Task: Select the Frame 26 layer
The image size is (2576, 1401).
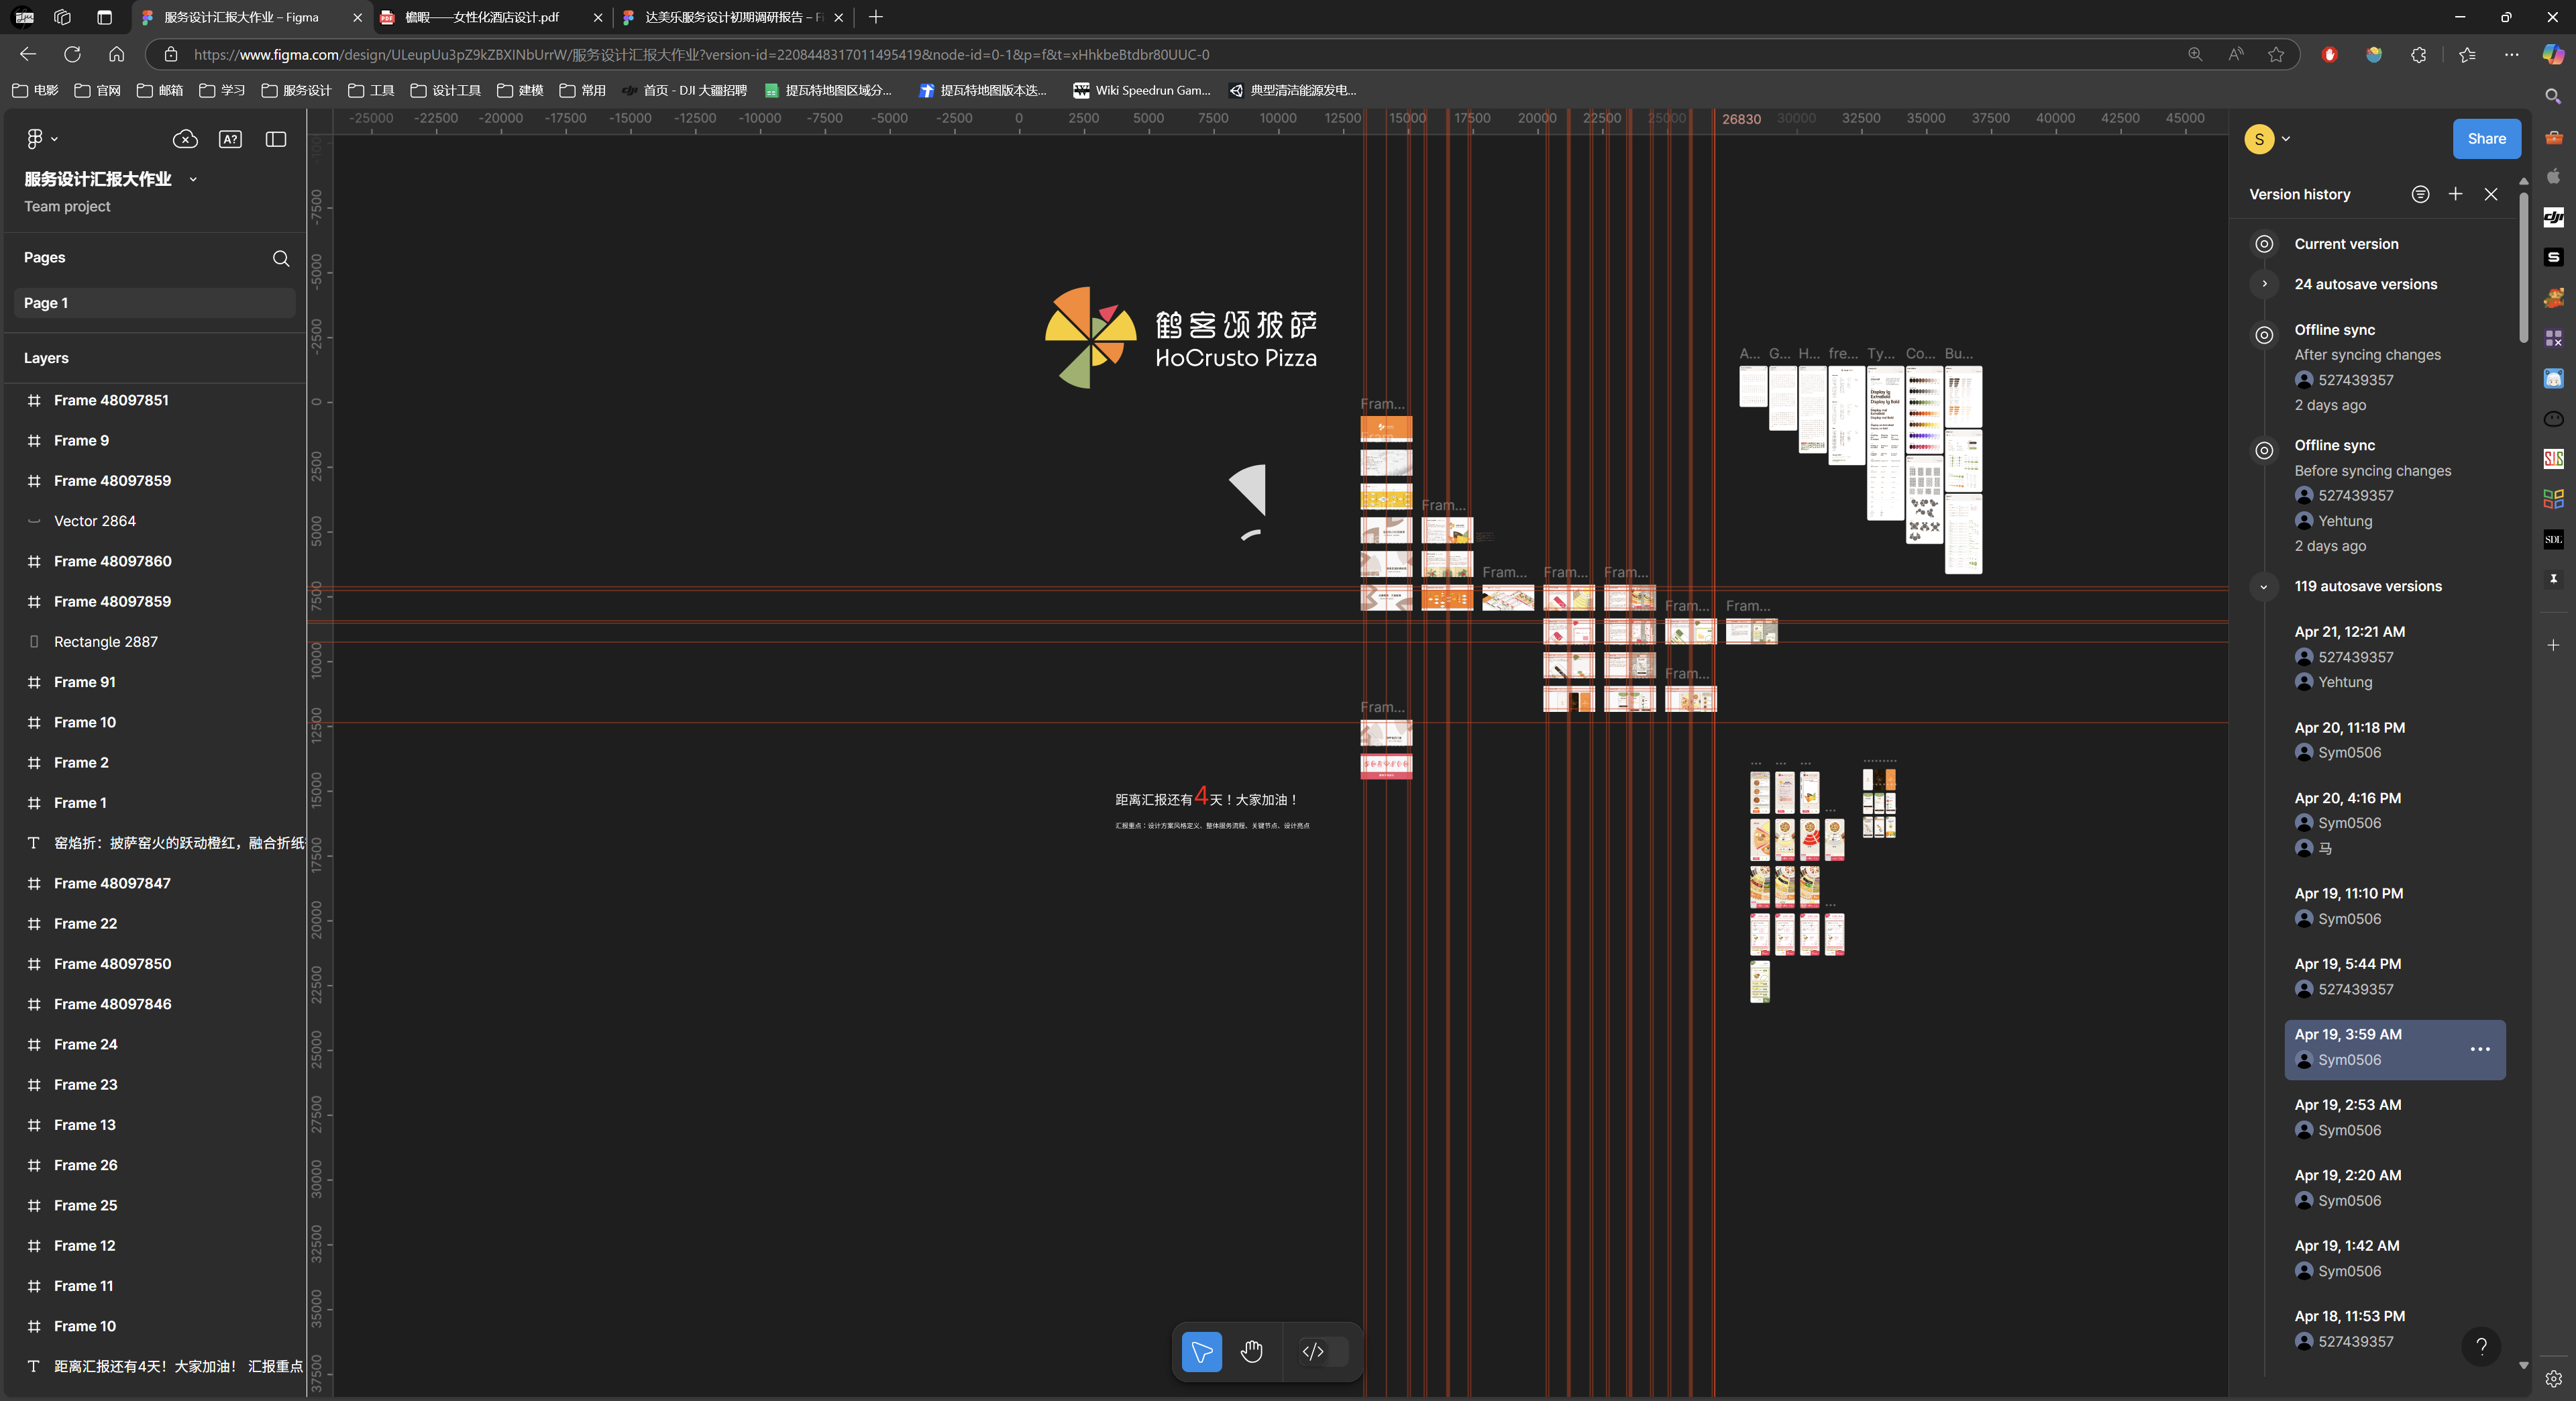Action: click(x=154, y=1165)
